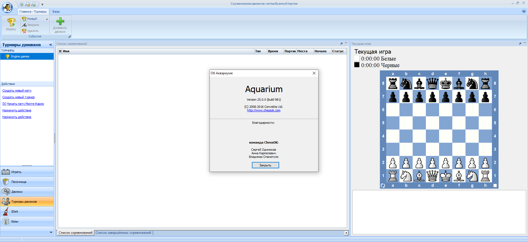Select the white king on e1

pos(446,176)
